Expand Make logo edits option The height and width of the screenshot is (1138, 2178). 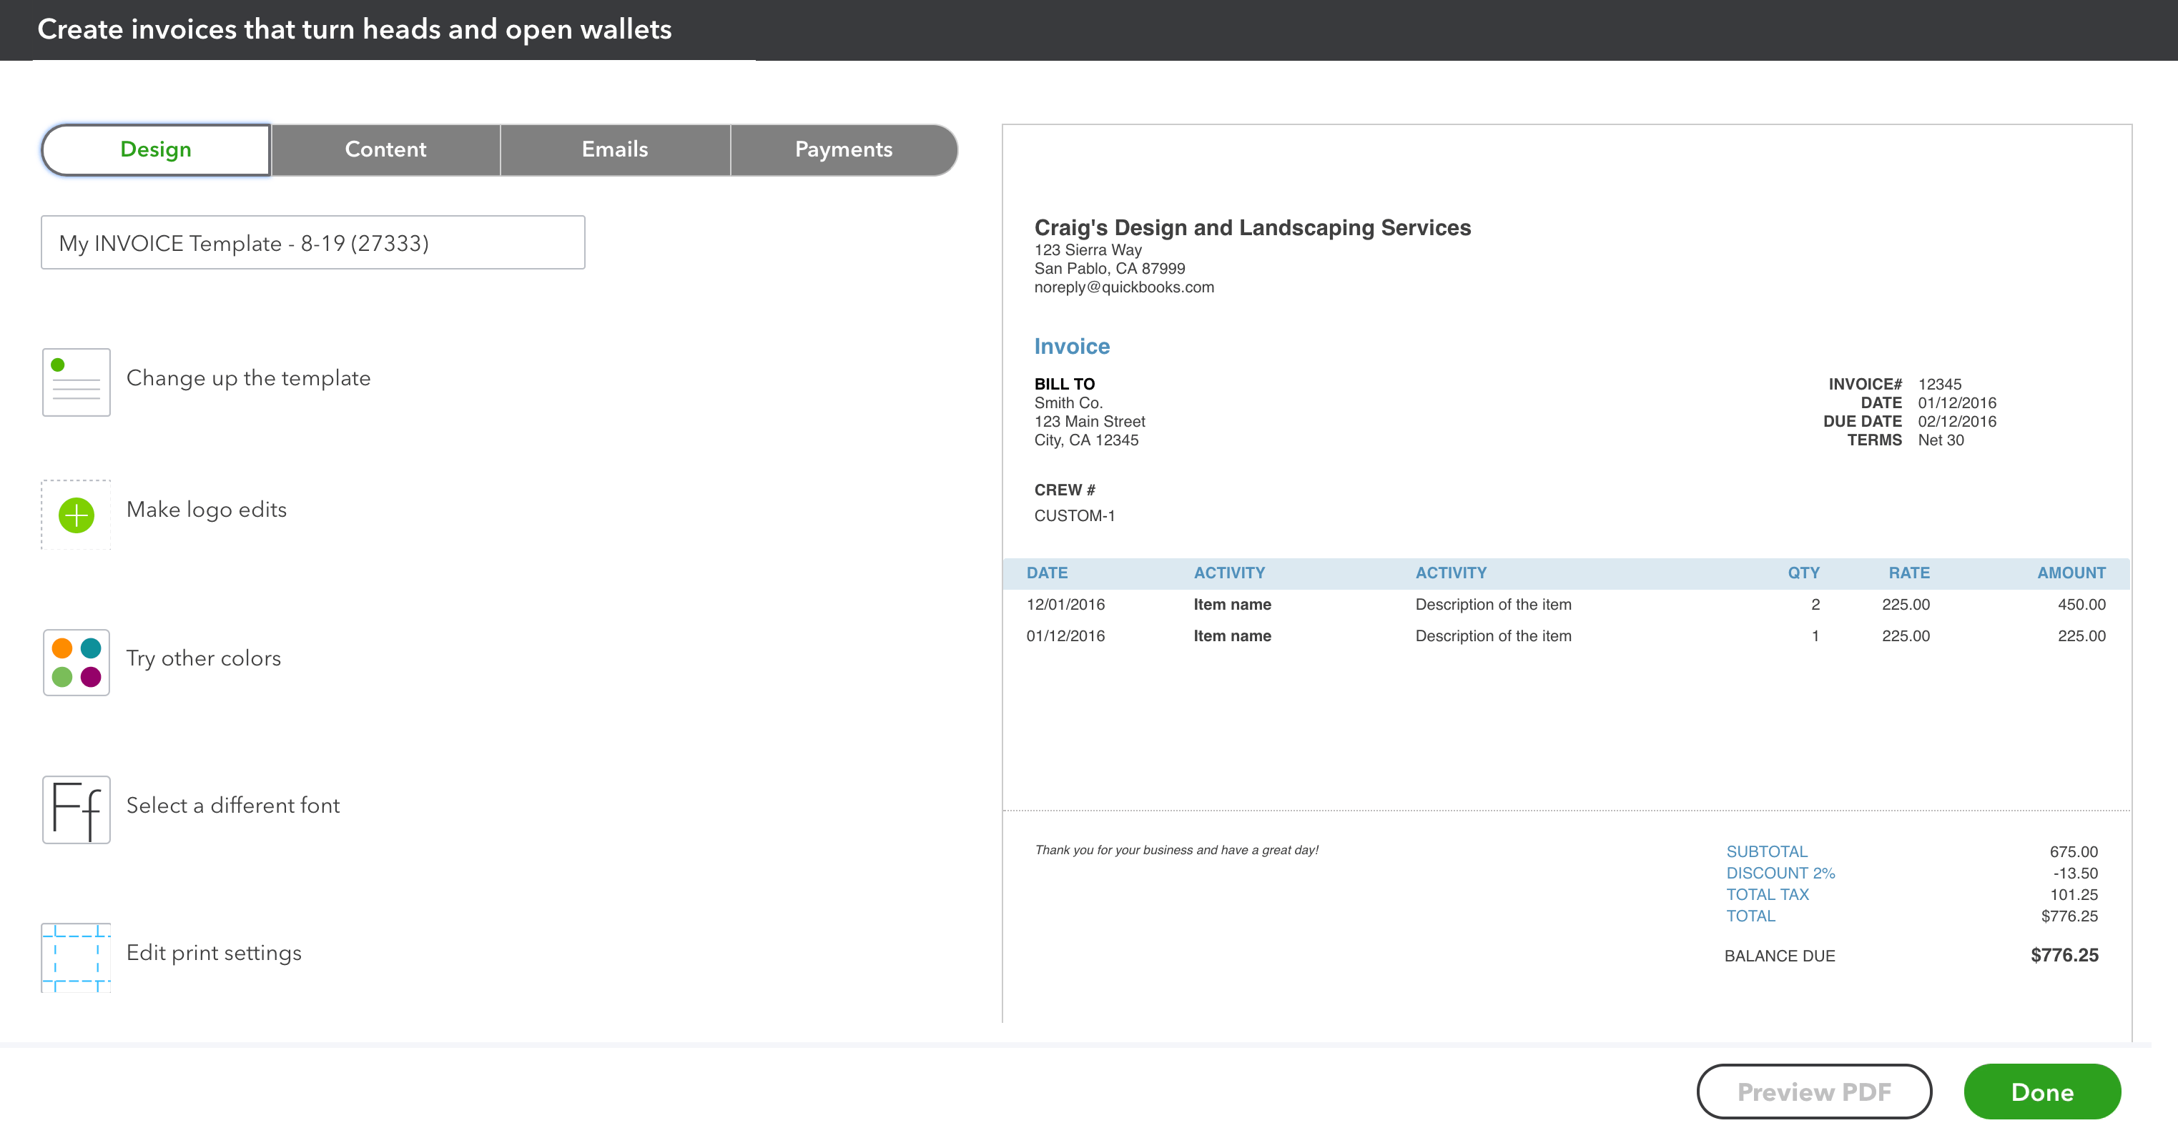(x=207, y=510)
